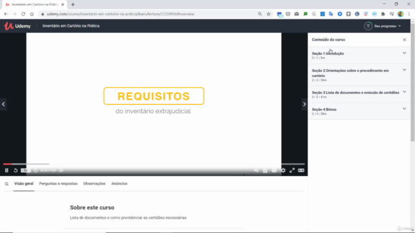This screenshot has width=415, height=233.
Task: Expand Seção 2 Orientações sobre o procedimento
Action: (359, 75)
